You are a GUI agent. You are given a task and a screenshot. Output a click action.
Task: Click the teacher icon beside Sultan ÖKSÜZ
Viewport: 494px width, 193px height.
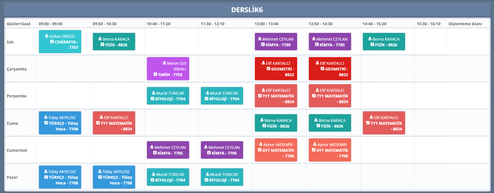(47, 36)
